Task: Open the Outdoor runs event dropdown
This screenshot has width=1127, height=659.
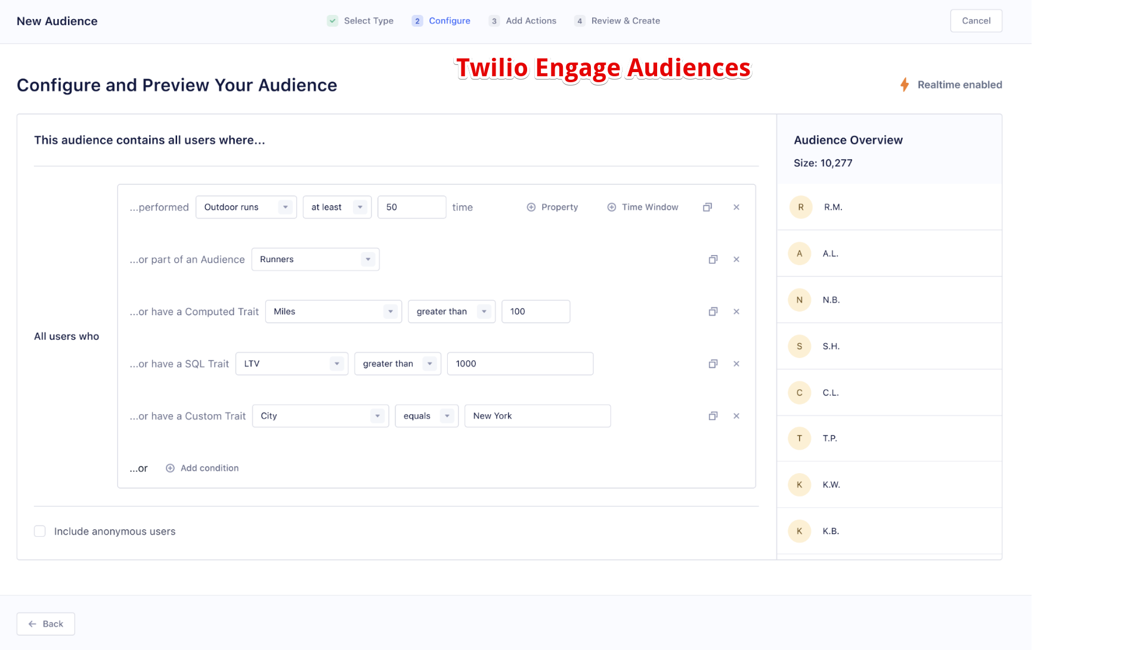Action: (x=246, y=207)
